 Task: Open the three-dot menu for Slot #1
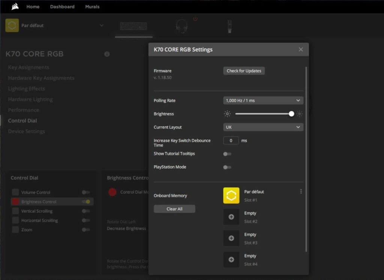pyautogui.click(x=301, y=192)
